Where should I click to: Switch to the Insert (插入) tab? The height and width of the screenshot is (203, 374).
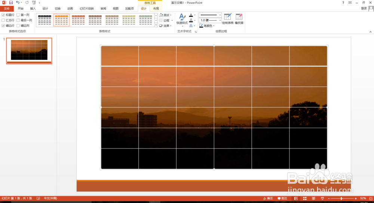point(33,9)
